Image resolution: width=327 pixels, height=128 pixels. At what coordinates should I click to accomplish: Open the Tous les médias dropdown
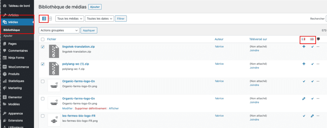click(70, 19)
